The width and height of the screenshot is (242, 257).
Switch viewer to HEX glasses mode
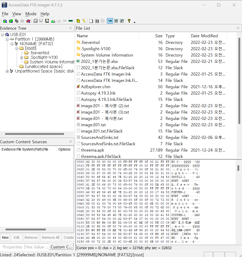[x=122, y=21]
